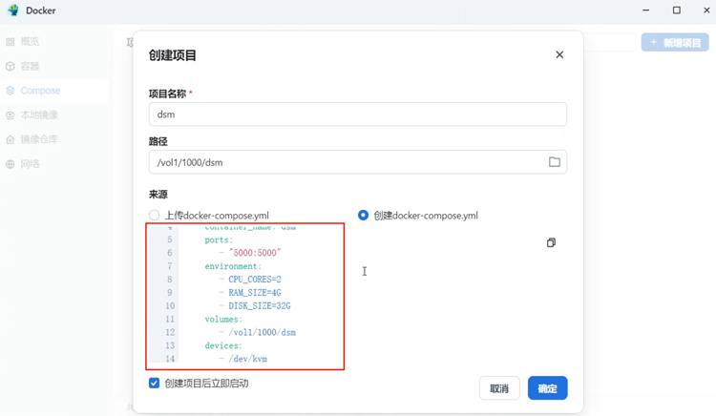Click the 网络 globe icon in sidebar
The image size is (716, 416).
point(11,164)
